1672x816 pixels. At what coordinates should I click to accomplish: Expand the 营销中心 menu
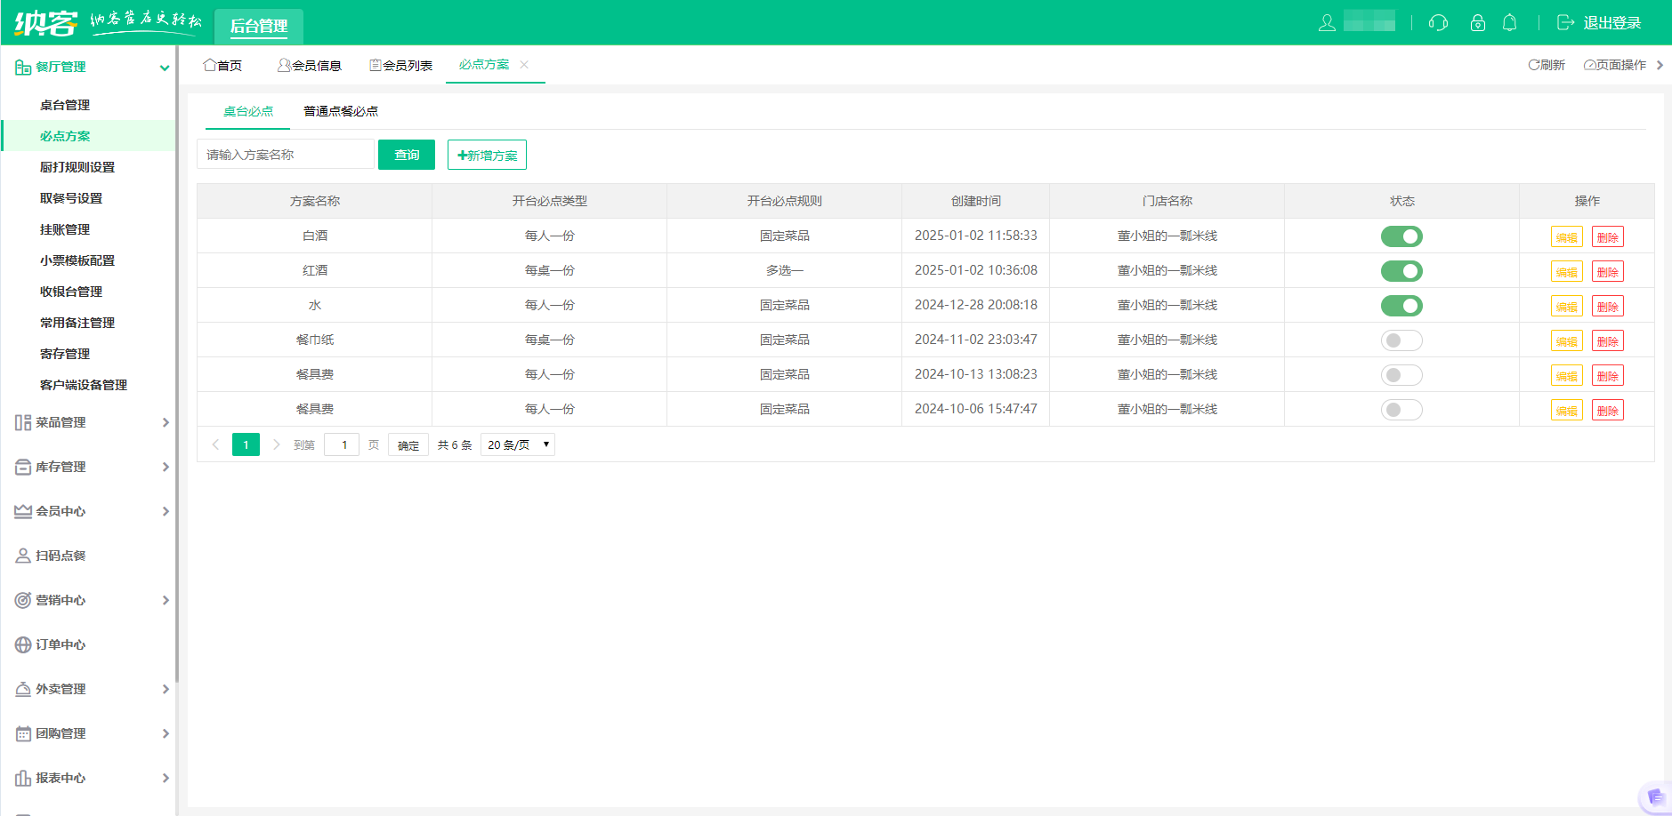point(89,600)
